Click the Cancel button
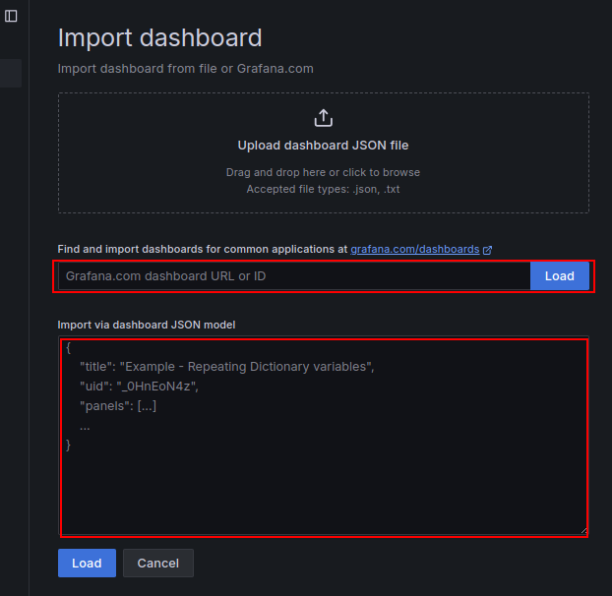The height and width of the screenshot is (596, 612). coord(158,563)
